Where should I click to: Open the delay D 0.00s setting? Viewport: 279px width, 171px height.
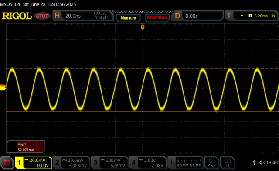point(197,16)
